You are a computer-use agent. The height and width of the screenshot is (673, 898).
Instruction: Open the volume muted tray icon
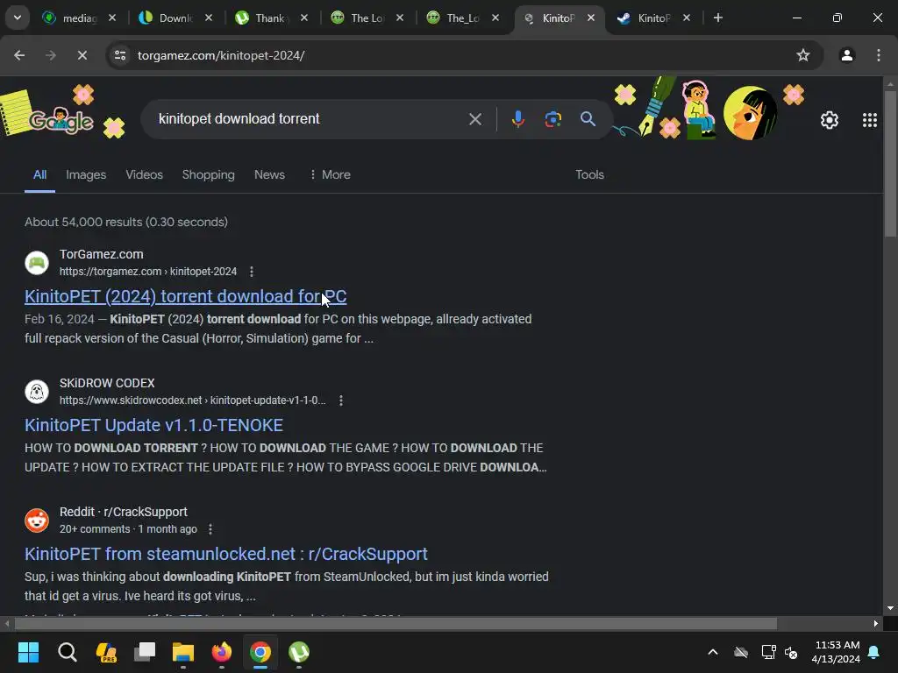[791, 652]
